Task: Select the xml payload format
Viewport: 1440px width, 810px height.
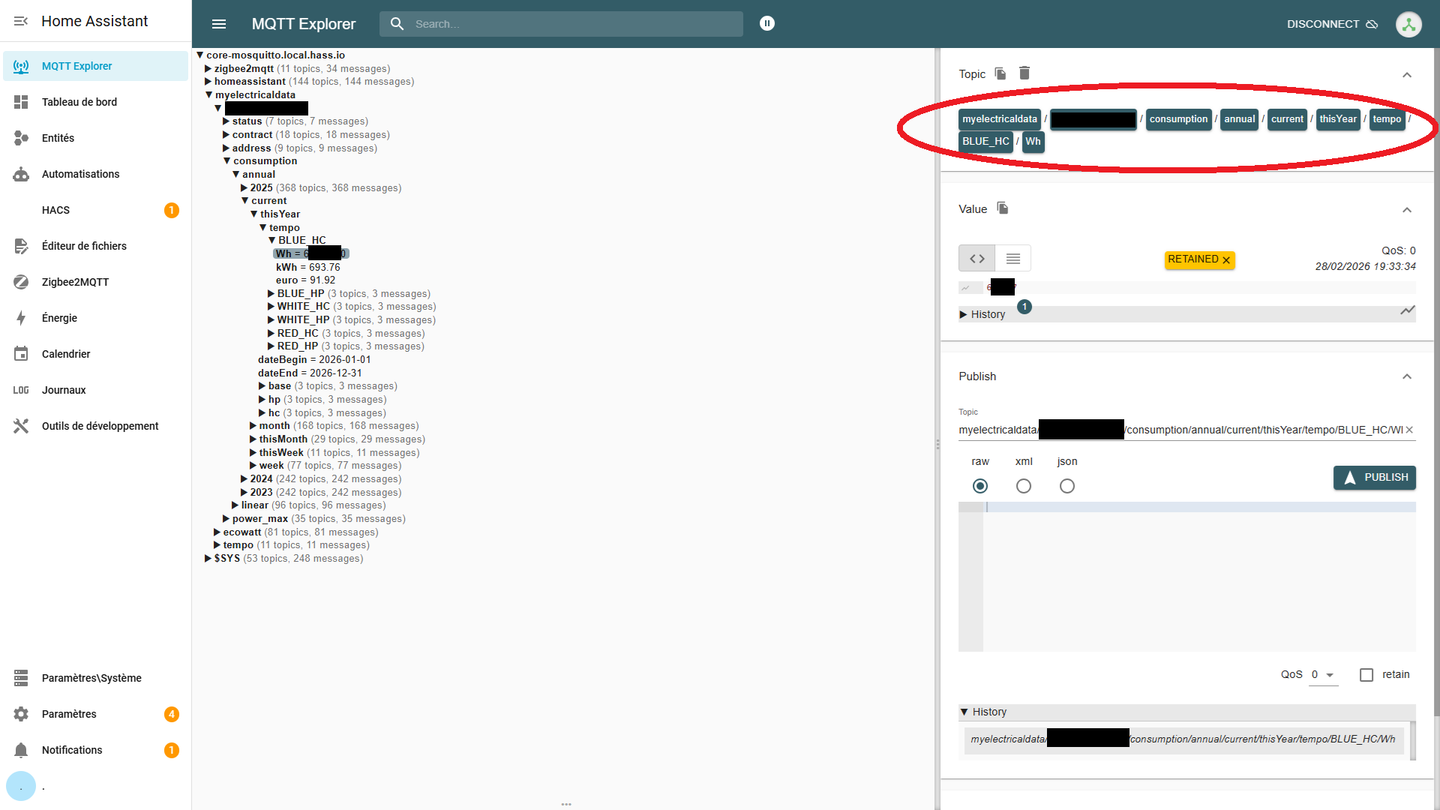Action: tap(1023, 486)
